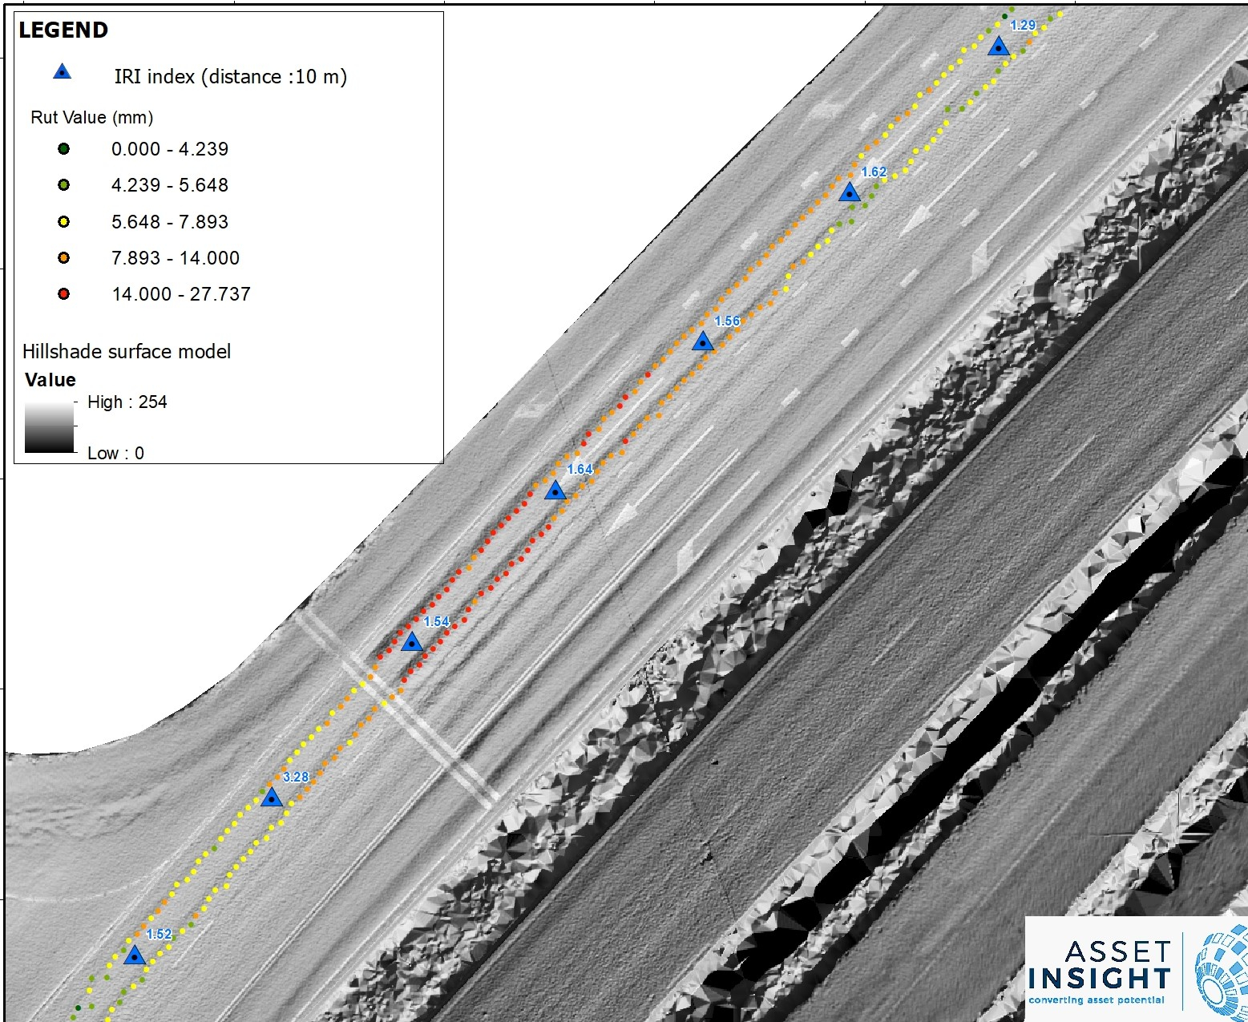The height and width of the screenshot is (1022, 1248).
Task: Click the IRI triangle marker labeled 3.28
Action: (272, 798)
